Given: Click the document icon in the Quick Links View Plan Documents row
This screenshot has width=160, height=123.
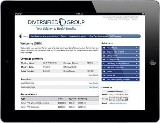Looking at the screenshot, I should pyautogui.click(x=104, y=67).
